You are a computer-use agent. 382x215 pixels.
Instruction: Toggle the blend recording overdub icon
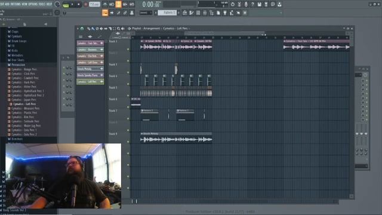pyautogui.click(x=125, y=4)
